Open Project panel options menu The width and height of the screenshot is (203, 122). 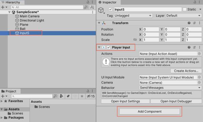(x=92, y=91)
